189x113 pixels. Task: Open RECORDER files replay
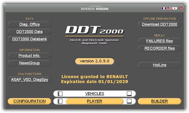pos(159,49)
